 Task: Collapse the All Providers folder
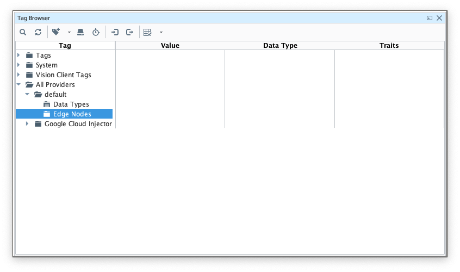[x=18, y=84]
